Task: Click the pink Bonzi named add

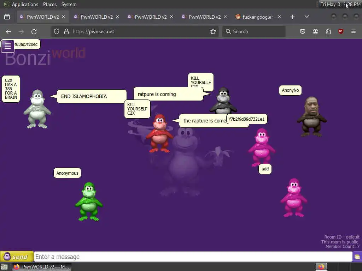Action: tap(294, 198)
